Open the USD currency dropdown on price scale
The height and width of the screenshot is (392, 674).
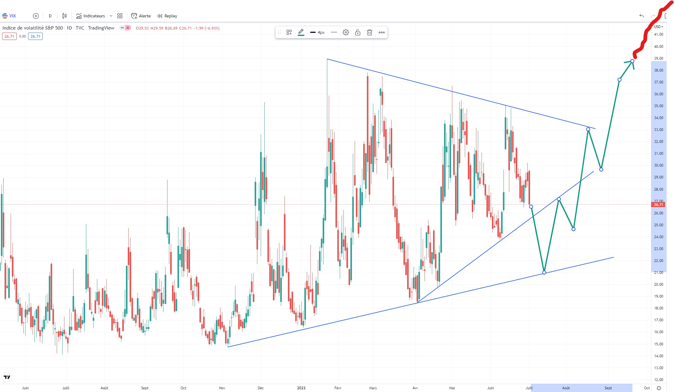(x=658, y=26)
